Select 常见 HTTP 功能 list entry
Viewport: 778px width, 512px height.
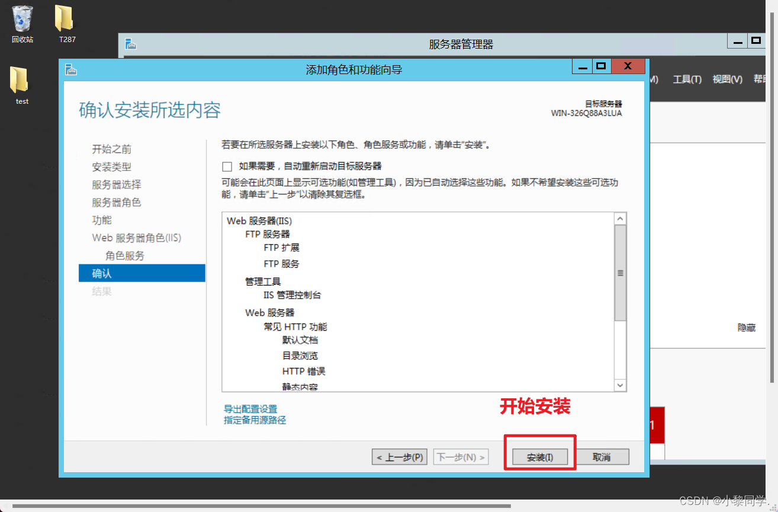[295, 327]
